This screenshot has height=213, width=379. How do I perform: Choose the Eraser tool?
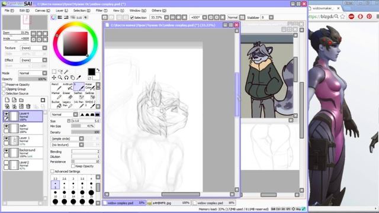(x=68, y=96)
